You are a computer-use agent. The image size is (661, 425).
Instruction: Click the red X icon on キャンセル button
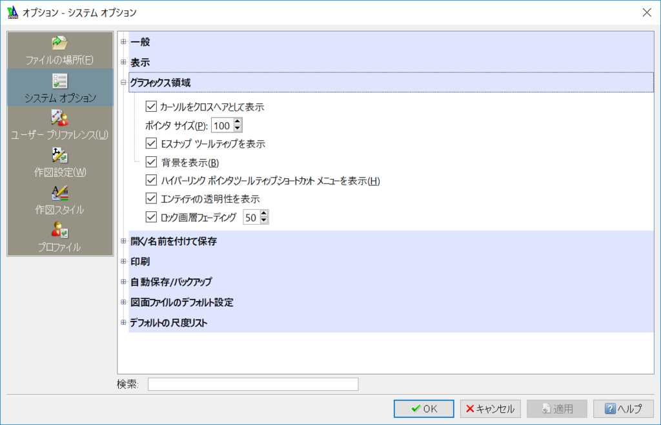coord(470,409)
